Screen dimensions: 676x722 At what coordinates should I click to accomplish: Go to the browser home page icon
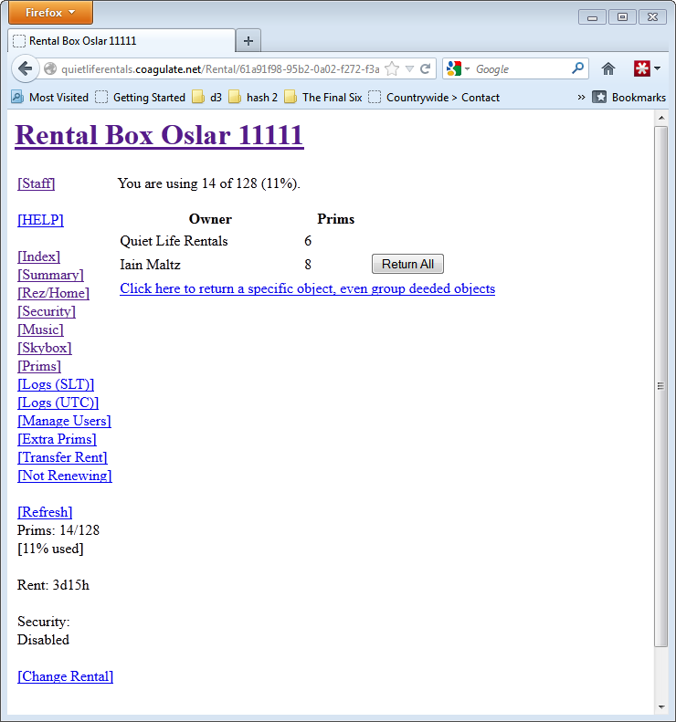(x=608, y=69)
